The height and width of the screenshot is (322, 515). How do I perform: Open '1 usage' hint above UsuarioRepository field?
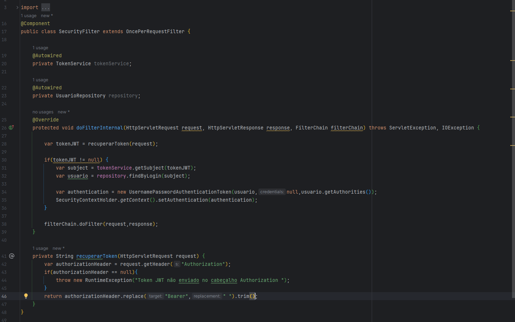(x=40, y=80)
